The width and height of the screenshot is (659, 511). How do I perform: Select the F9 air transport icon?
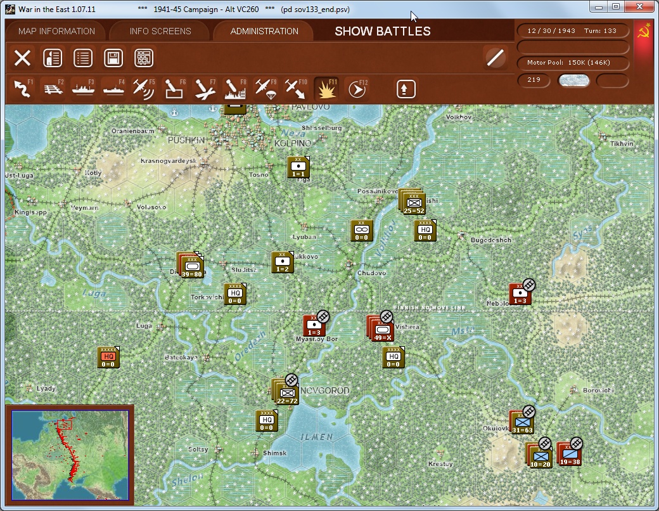[266, 89]
